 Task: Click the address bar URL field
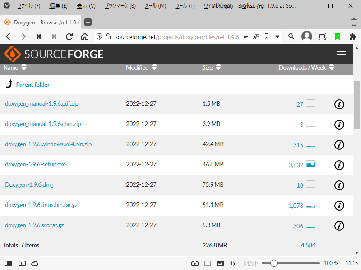coord(176,37)
